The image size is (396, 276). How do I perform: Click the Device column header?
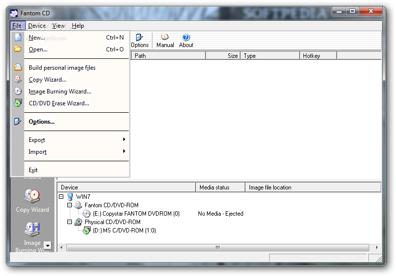pos(127,187)
